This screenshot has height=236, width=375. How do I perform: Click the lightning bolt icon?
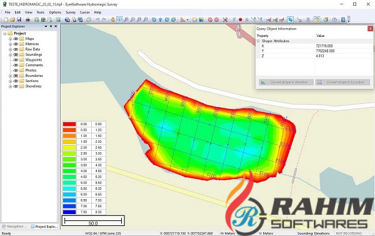tap(234, 19)
